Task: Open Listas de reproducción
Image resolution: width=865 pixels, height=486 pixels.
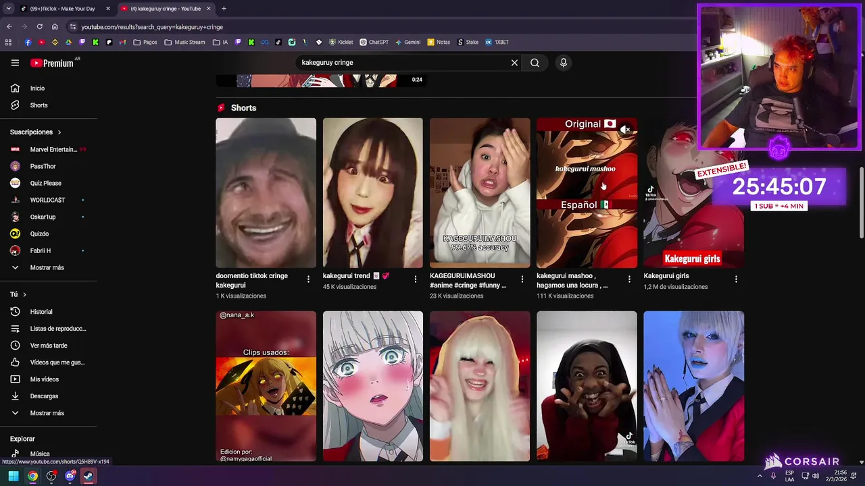Action: [x=58, y=329]
